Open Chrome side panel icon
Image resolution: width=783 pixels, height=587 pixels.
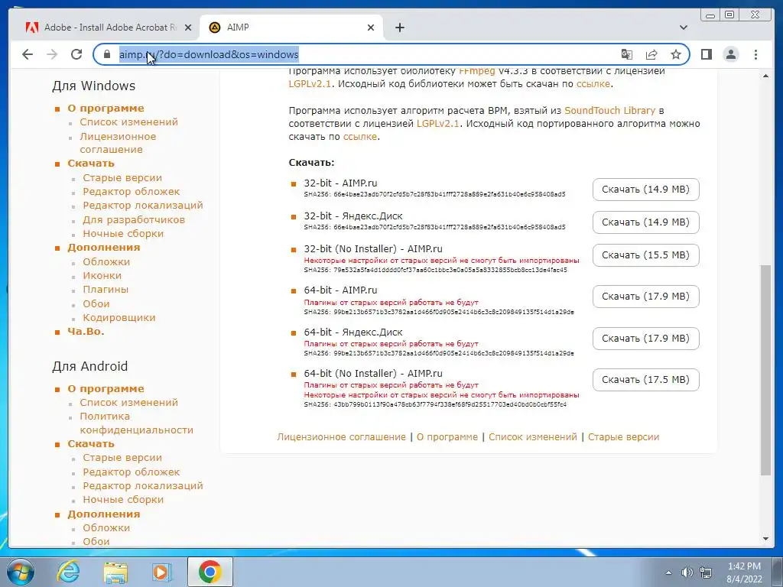coord(706,54)
